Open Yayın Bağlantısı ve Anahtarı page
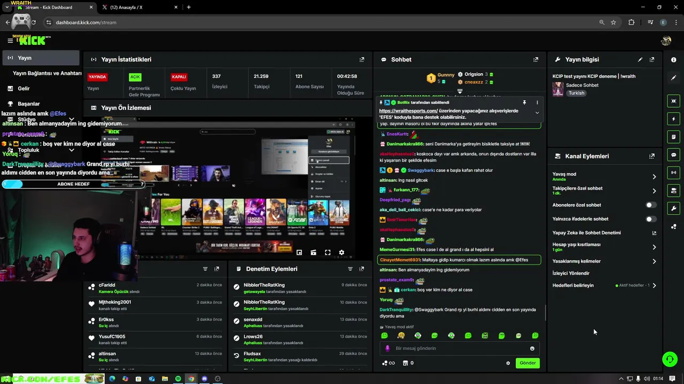 pyautogui.click(x=47, y=73)
